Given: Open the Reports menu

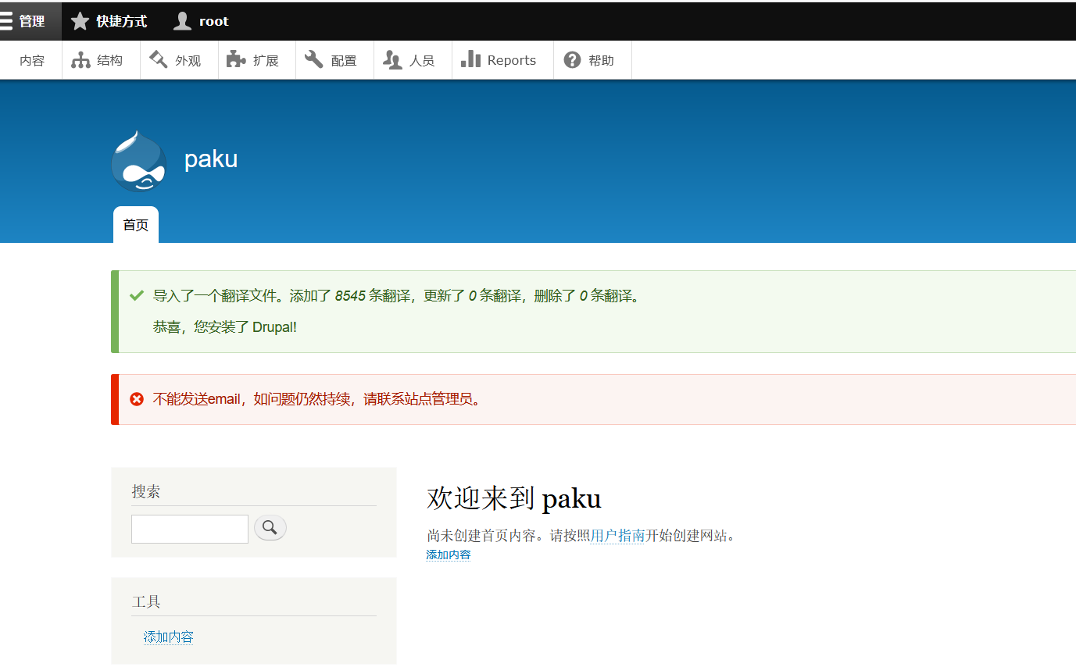Looking at the screenshot, I should pyautogui.click(x=502, y=60).
